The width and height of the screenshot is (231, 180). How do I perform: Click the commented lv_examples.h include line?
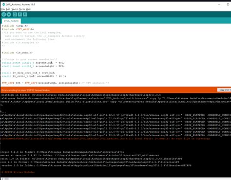20,43
